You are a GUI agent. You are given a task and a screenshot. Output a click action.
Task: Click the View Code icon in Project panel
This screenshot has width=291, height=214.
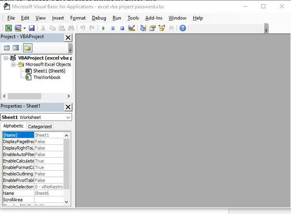point(7,48)
